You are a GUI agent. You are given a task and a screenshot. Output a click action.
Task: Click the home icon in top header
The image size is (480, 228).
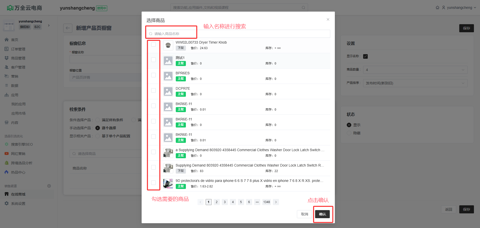click(x=438, y=8)
